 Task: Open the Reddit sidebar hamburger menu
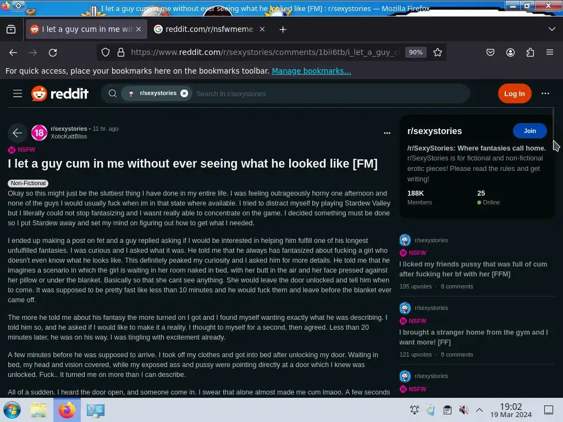click(18, 93)
